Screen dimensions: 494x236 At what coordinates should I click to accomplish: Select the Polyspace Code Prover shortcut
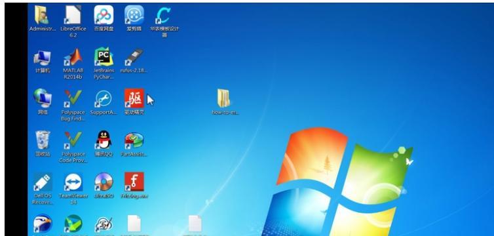(x=73, y=140)
